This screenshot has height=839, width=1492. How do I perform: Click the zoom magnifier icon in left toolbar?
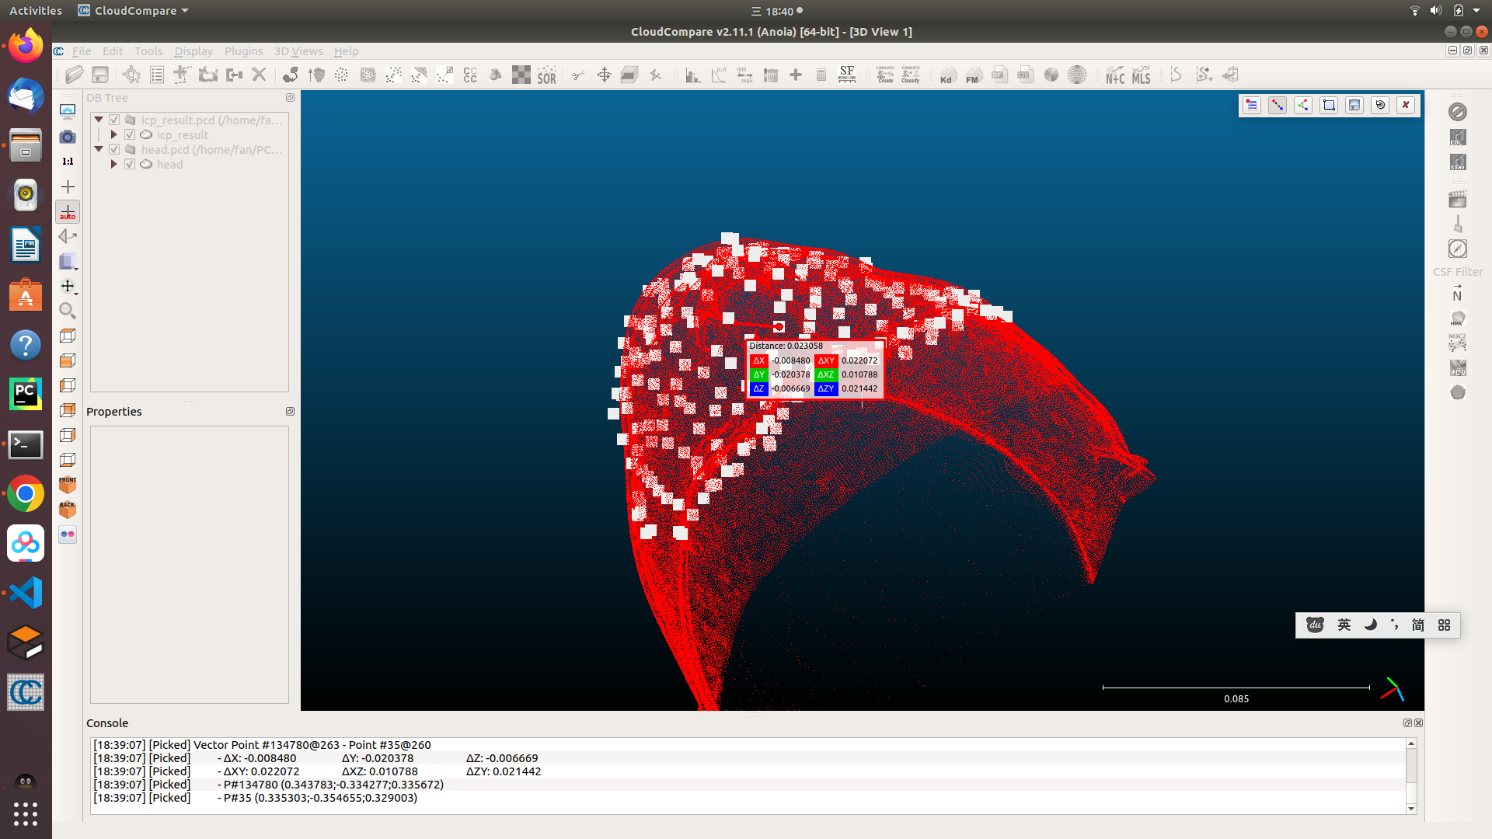click(68, 311)
